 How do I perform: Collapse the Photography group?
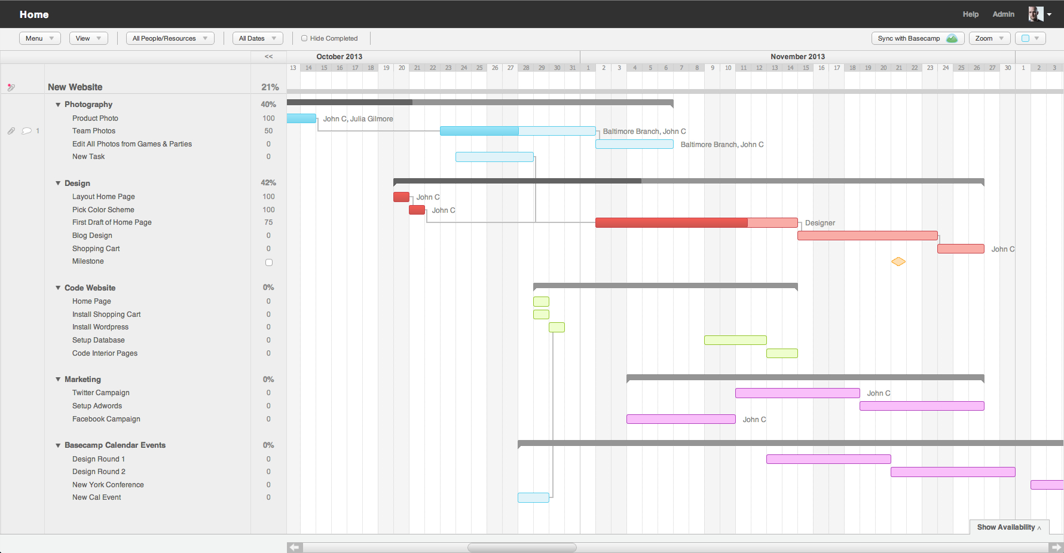(x=58, y=105)
